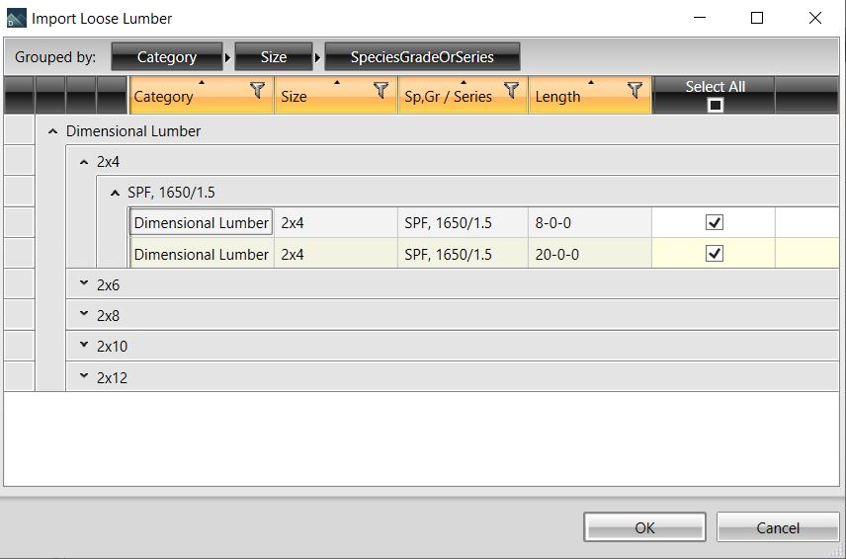Open the Size column filter funnel
846x559 pixels.
[381, 91]
